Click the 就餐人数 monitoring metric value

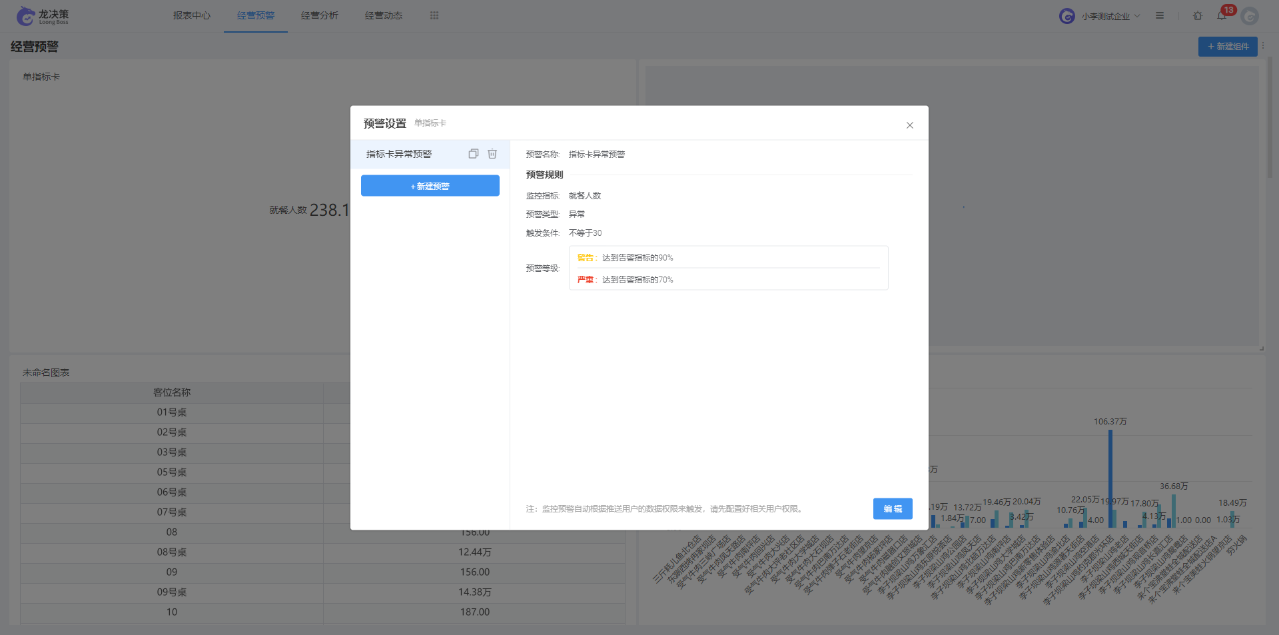click(x=584, y=196)
